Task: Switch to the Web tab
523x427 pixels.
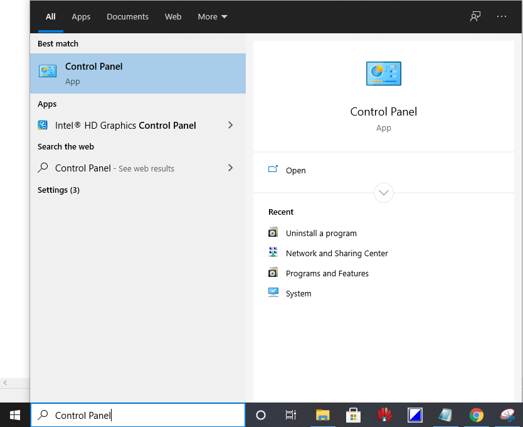Action: pos(173,17)
